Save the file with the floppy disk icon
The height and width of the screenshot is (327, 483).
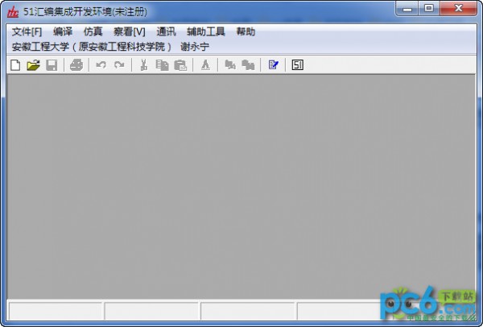pyautogui.click(x=52, y=65)
